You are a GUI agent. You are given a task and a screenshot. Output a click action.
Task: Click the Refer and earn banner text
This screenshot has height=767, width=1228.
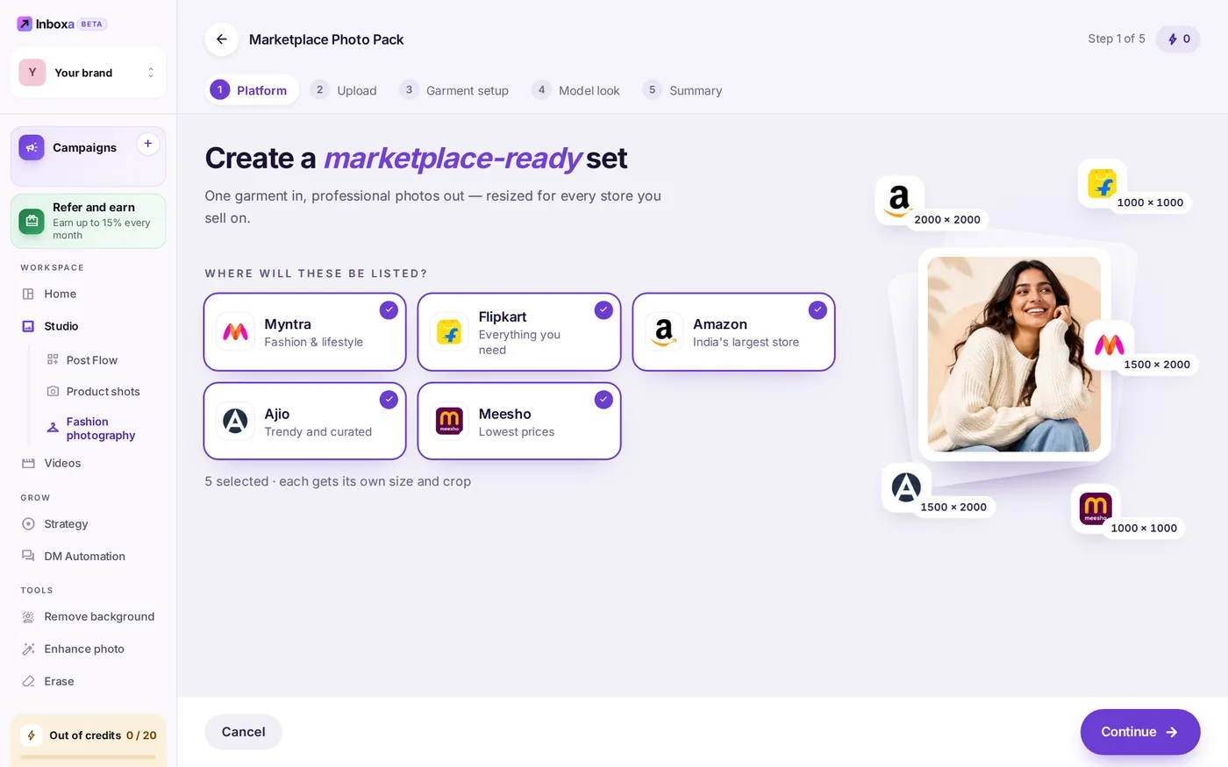coord(101,221)
